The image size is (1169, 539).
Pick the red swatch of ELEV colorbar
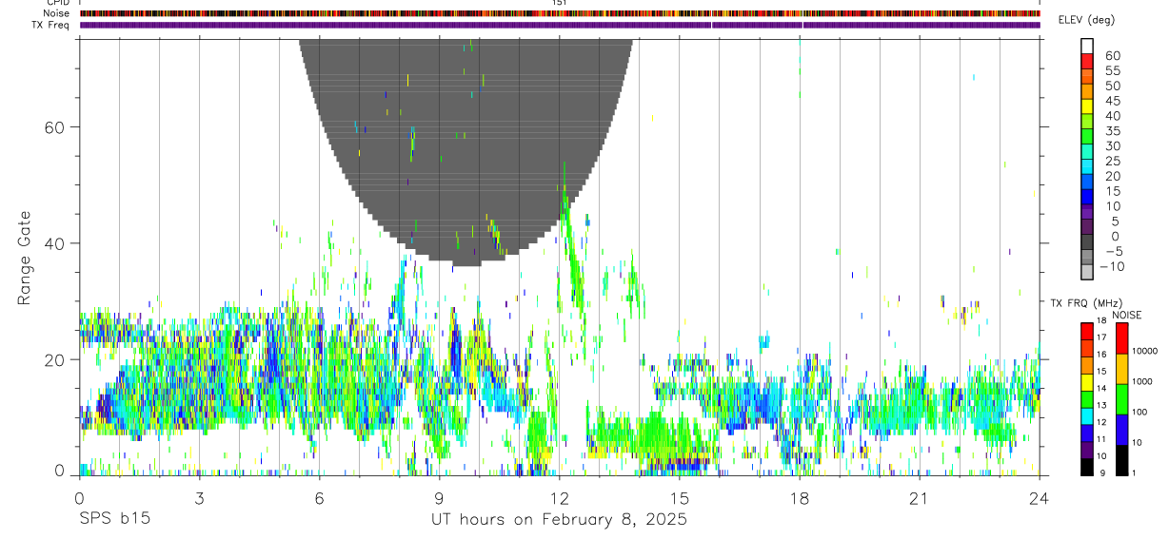point(1088,61)
